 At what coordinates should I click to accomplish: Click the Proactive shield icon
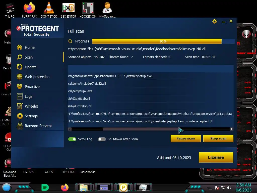click(20, 86)
